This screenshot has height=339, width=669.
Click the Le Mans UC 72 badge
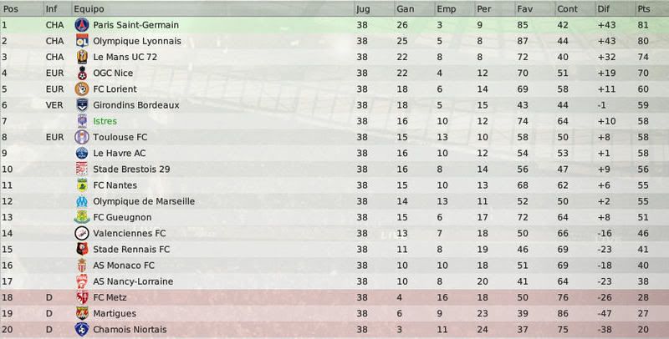tap(81, 57)
